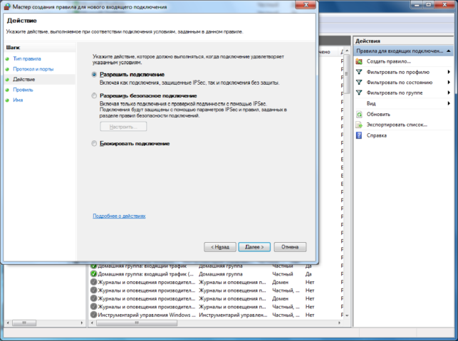Click filter icon next to "Фильтровать по группе"
This screenshot has height=341, width=458.
pyautogui.click(x=359, y=93)
